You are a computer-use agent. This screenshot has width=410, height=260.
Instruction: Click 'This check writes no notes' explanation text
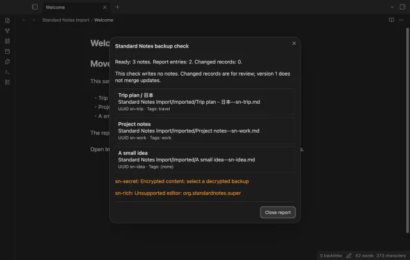click(x=202, y=77)
